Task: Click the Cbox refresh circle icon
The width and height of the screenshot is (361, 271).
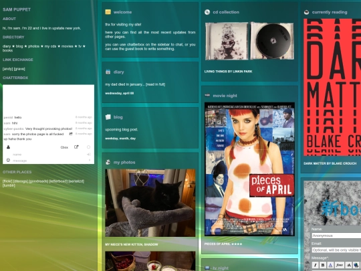Action: tap(88, 147)
